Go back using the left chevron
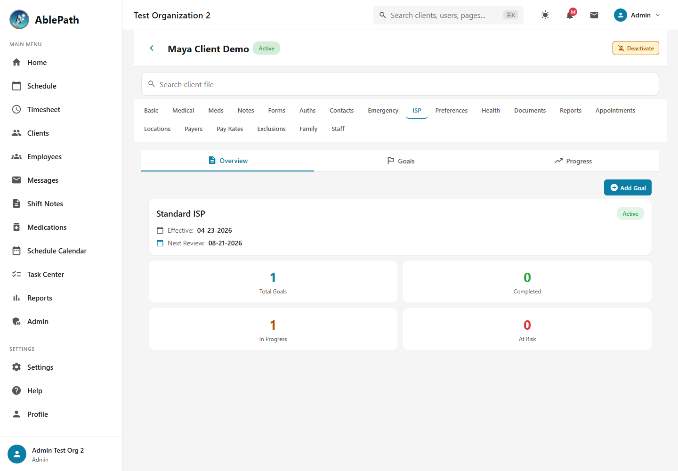Viewport: 678px width, 471px height. (x=152, y=48)
